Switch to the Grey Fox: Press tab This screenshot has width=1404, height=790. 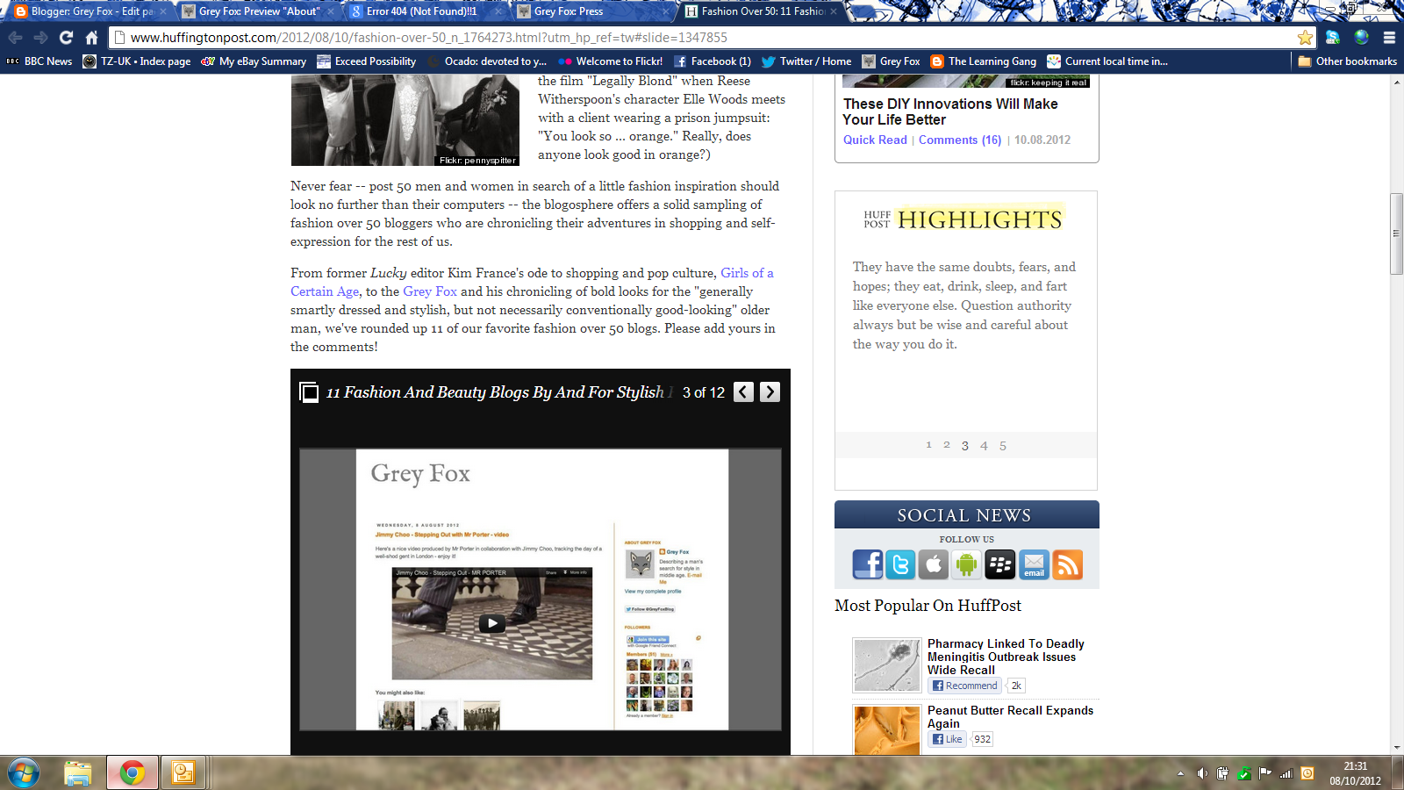pyautogui.click(x=593, y=11)
